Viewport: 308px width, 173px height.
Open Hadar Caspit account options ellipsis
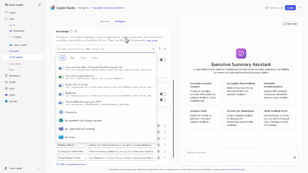click(39, 168)
